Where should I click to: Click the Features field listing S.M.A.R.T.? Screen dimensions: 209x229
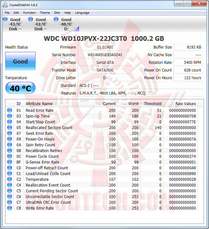140,93
